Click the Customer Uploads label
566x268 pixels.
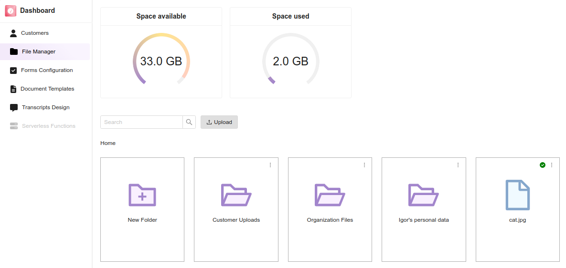[x=236, y=220]
